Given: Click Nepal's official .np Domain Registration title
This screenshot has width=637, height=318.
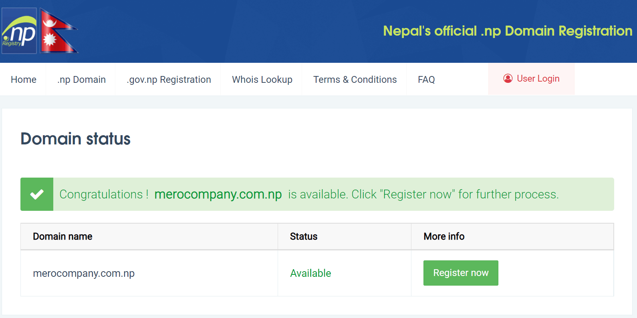Looking at the screenshot, I should 508,31.
